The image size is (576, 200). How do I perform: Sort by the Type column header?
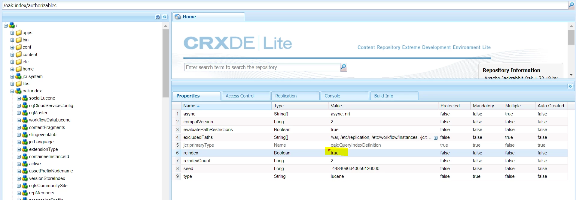tap(300, 106)
